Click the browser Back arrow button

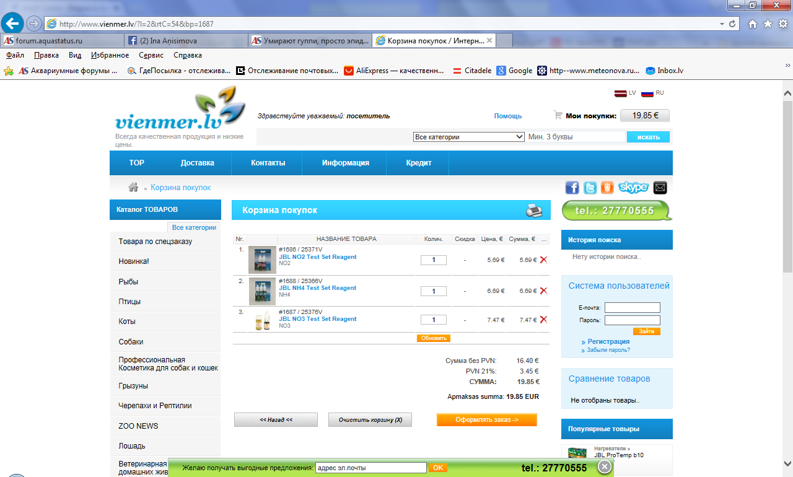point(12,24)
